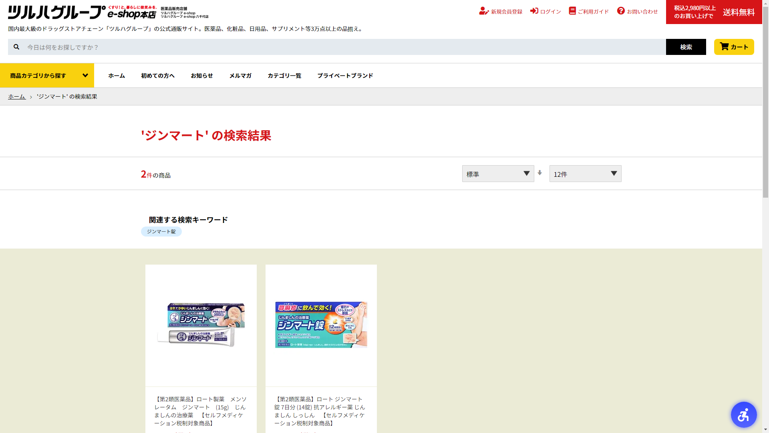769x433 pixels.
Task: Click the login arrow icon
Action: click(534, 11)
